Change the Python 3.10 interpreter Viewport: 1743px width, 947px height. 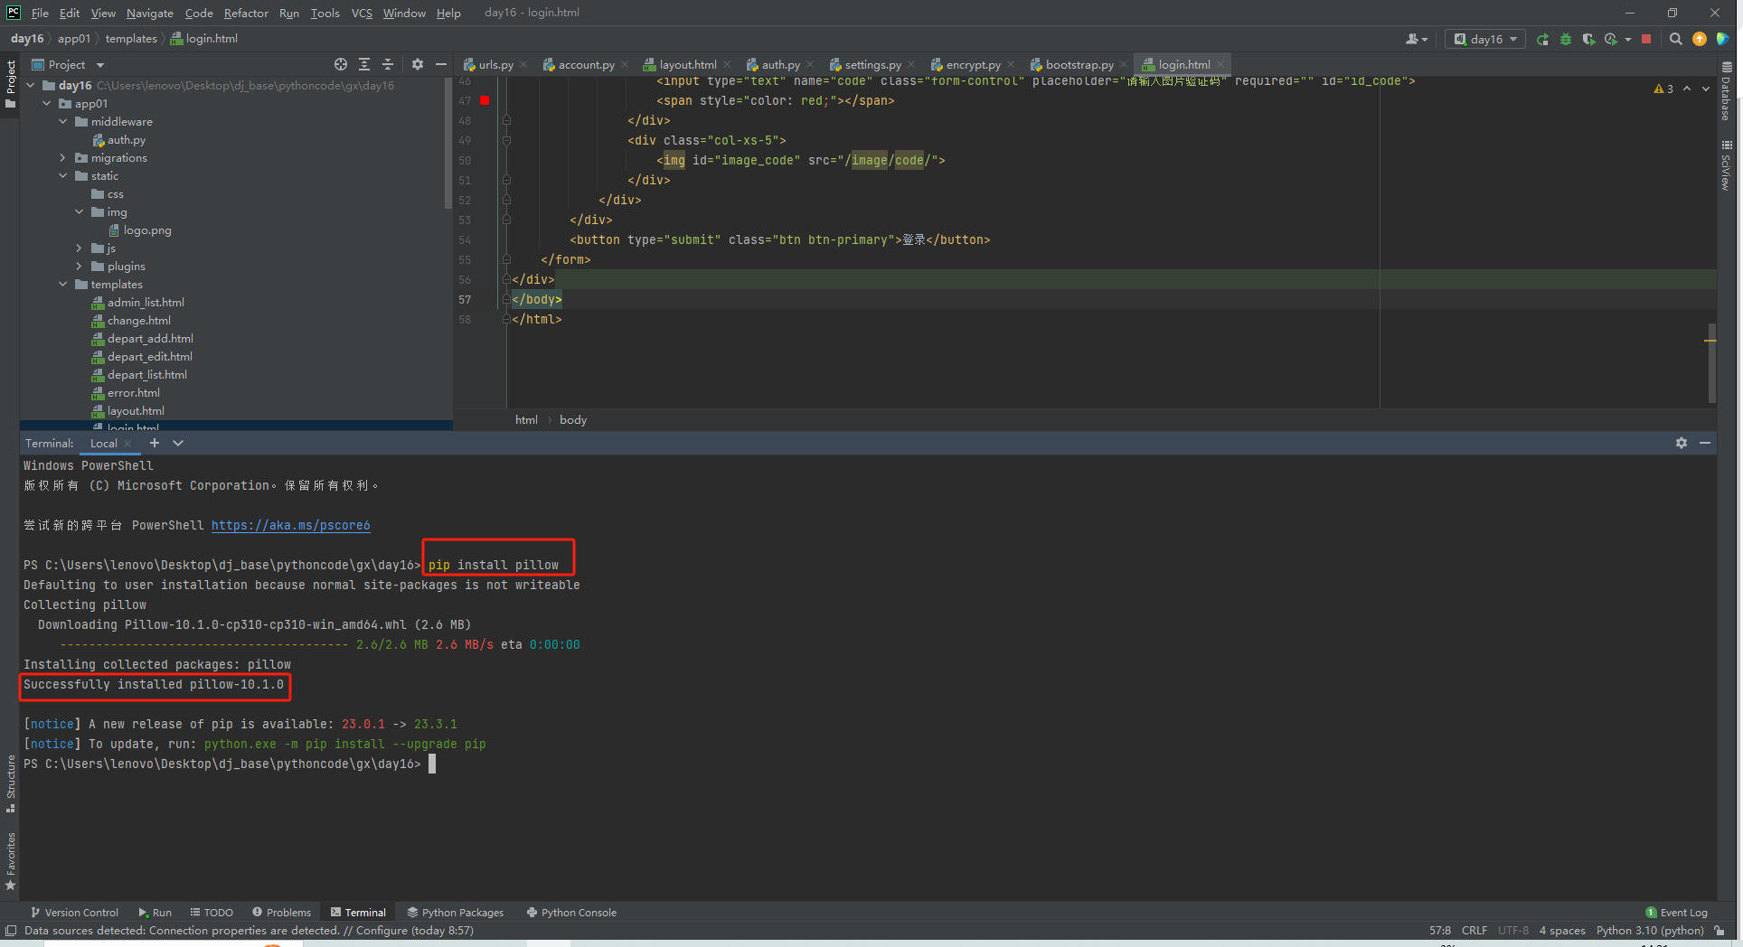1650,931
